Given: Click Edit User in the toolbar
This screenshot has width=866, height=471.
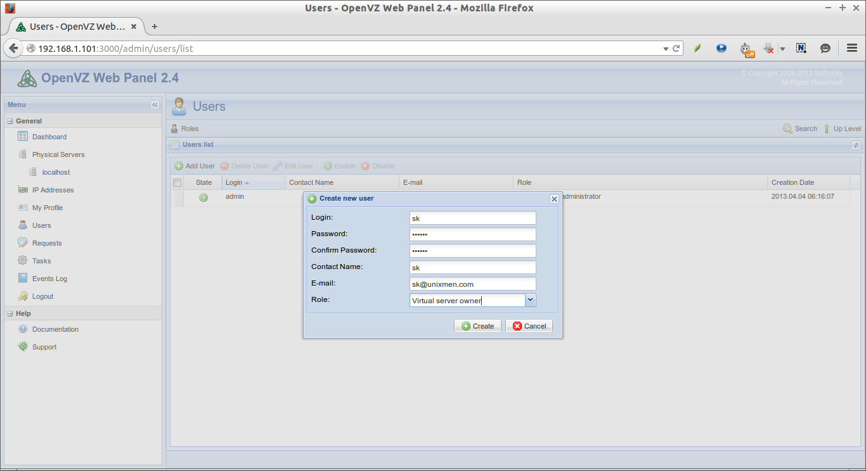Looking at the screenshot, I should [x=293, y=166].
